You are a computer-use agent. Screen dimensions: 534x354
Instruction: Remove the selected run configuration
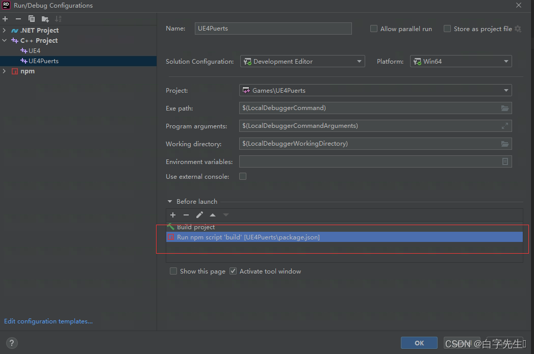(x=18, y=19)
